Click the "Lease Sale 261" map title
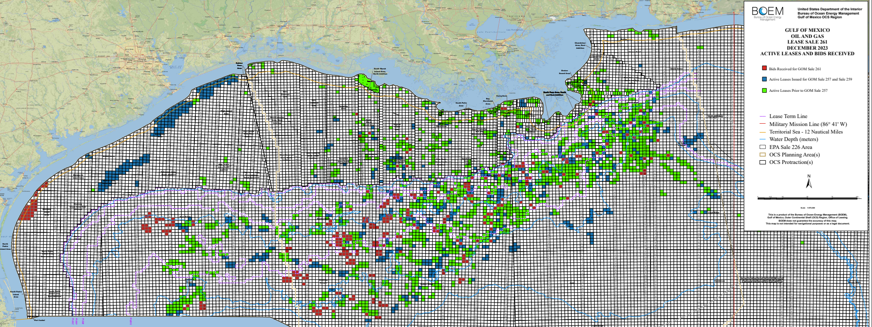The image size is (872, 327). (807, 42)
